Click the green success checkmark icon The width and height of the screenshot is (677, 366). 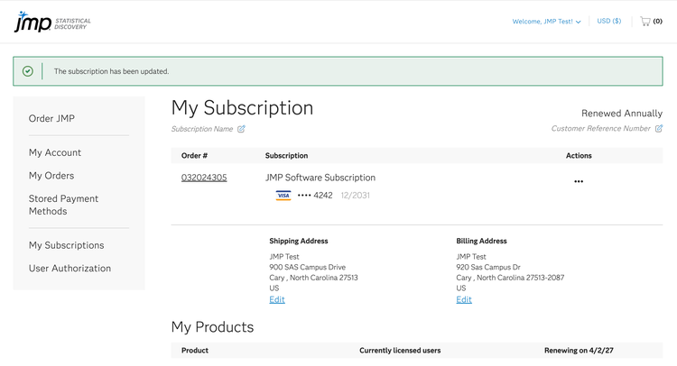coord(28,71)
